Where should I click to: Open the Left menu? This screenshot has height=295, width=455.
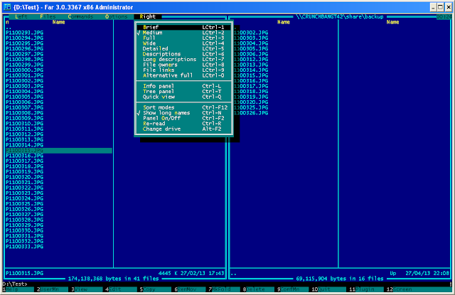[x=21, y=16]
